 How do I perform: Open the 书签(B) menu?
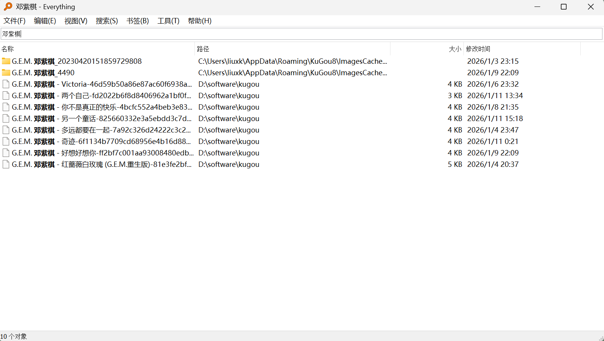pos(138,21)
